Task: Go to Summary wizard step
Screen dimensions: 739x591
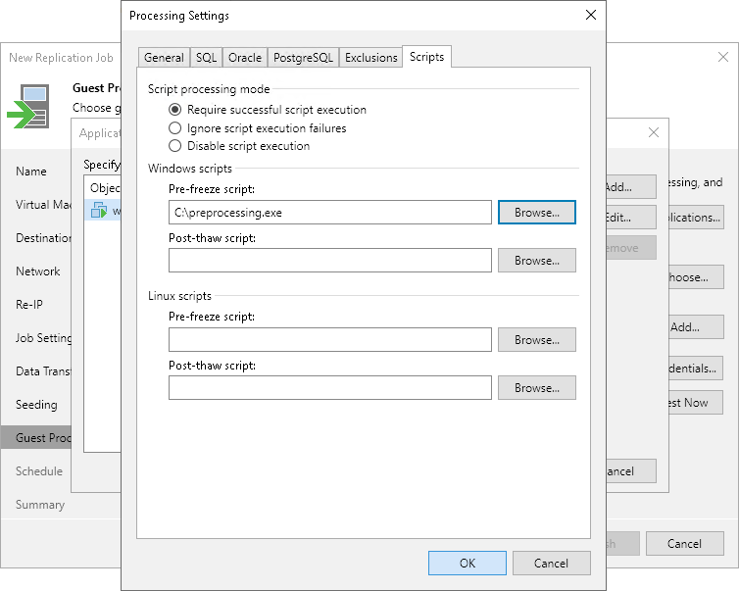Action: 40,505
